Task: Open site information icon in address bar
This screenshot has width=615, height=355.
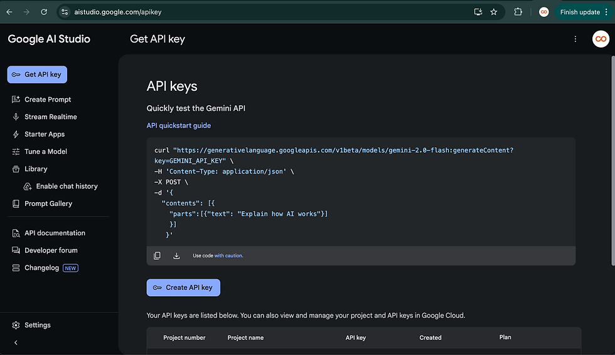Action: click(65, 12)
